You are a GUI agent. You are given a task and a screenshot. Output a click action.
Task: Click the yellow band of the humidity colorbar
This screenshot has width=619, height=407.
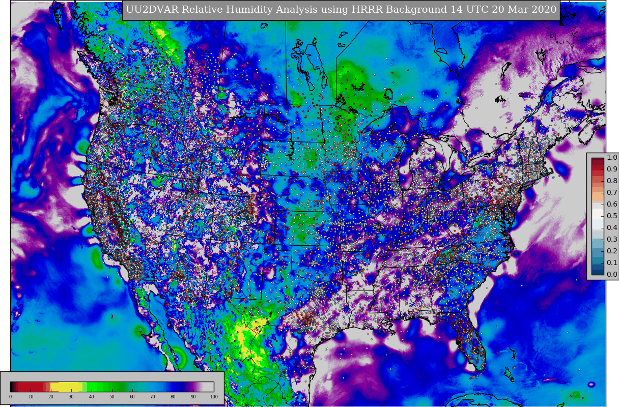tap(66, 387)
